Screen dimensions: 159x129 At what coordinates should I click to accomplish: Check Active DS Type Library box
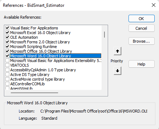point(8,75)
